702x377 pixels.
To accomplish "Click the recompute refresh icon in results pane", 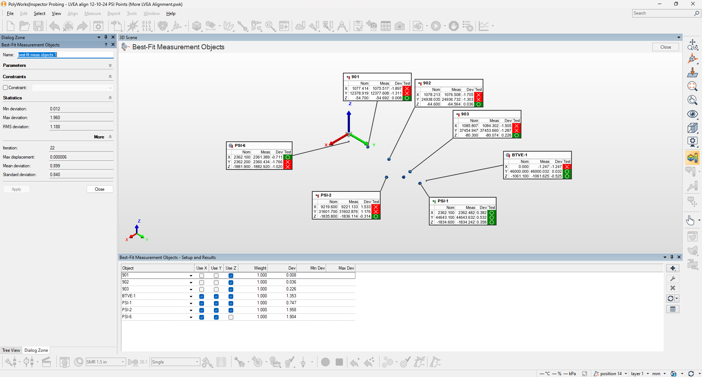I will click(671, 298).
